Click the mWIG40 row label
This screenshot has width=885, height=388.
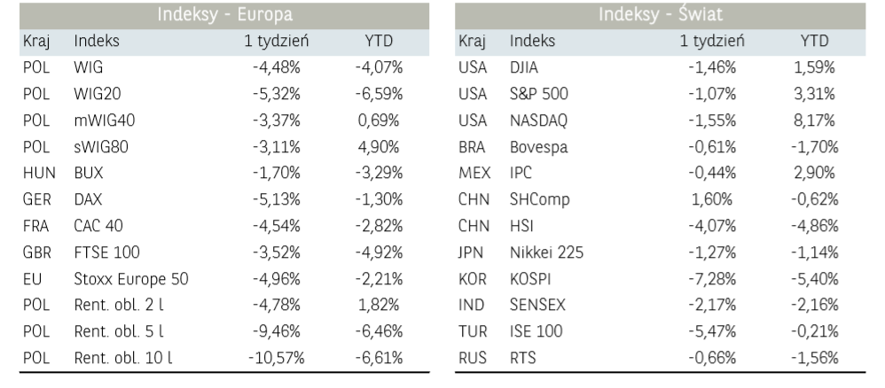coord(105,120)
